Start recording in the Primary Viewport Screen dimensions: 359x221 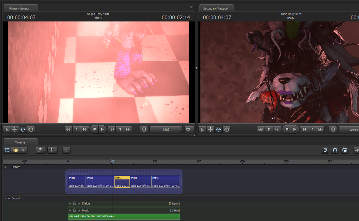point(95,130)
